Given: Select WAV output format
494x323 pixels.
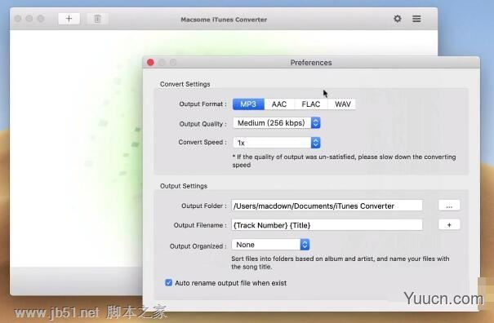Looking at the screenshot, I should point(342,104).
